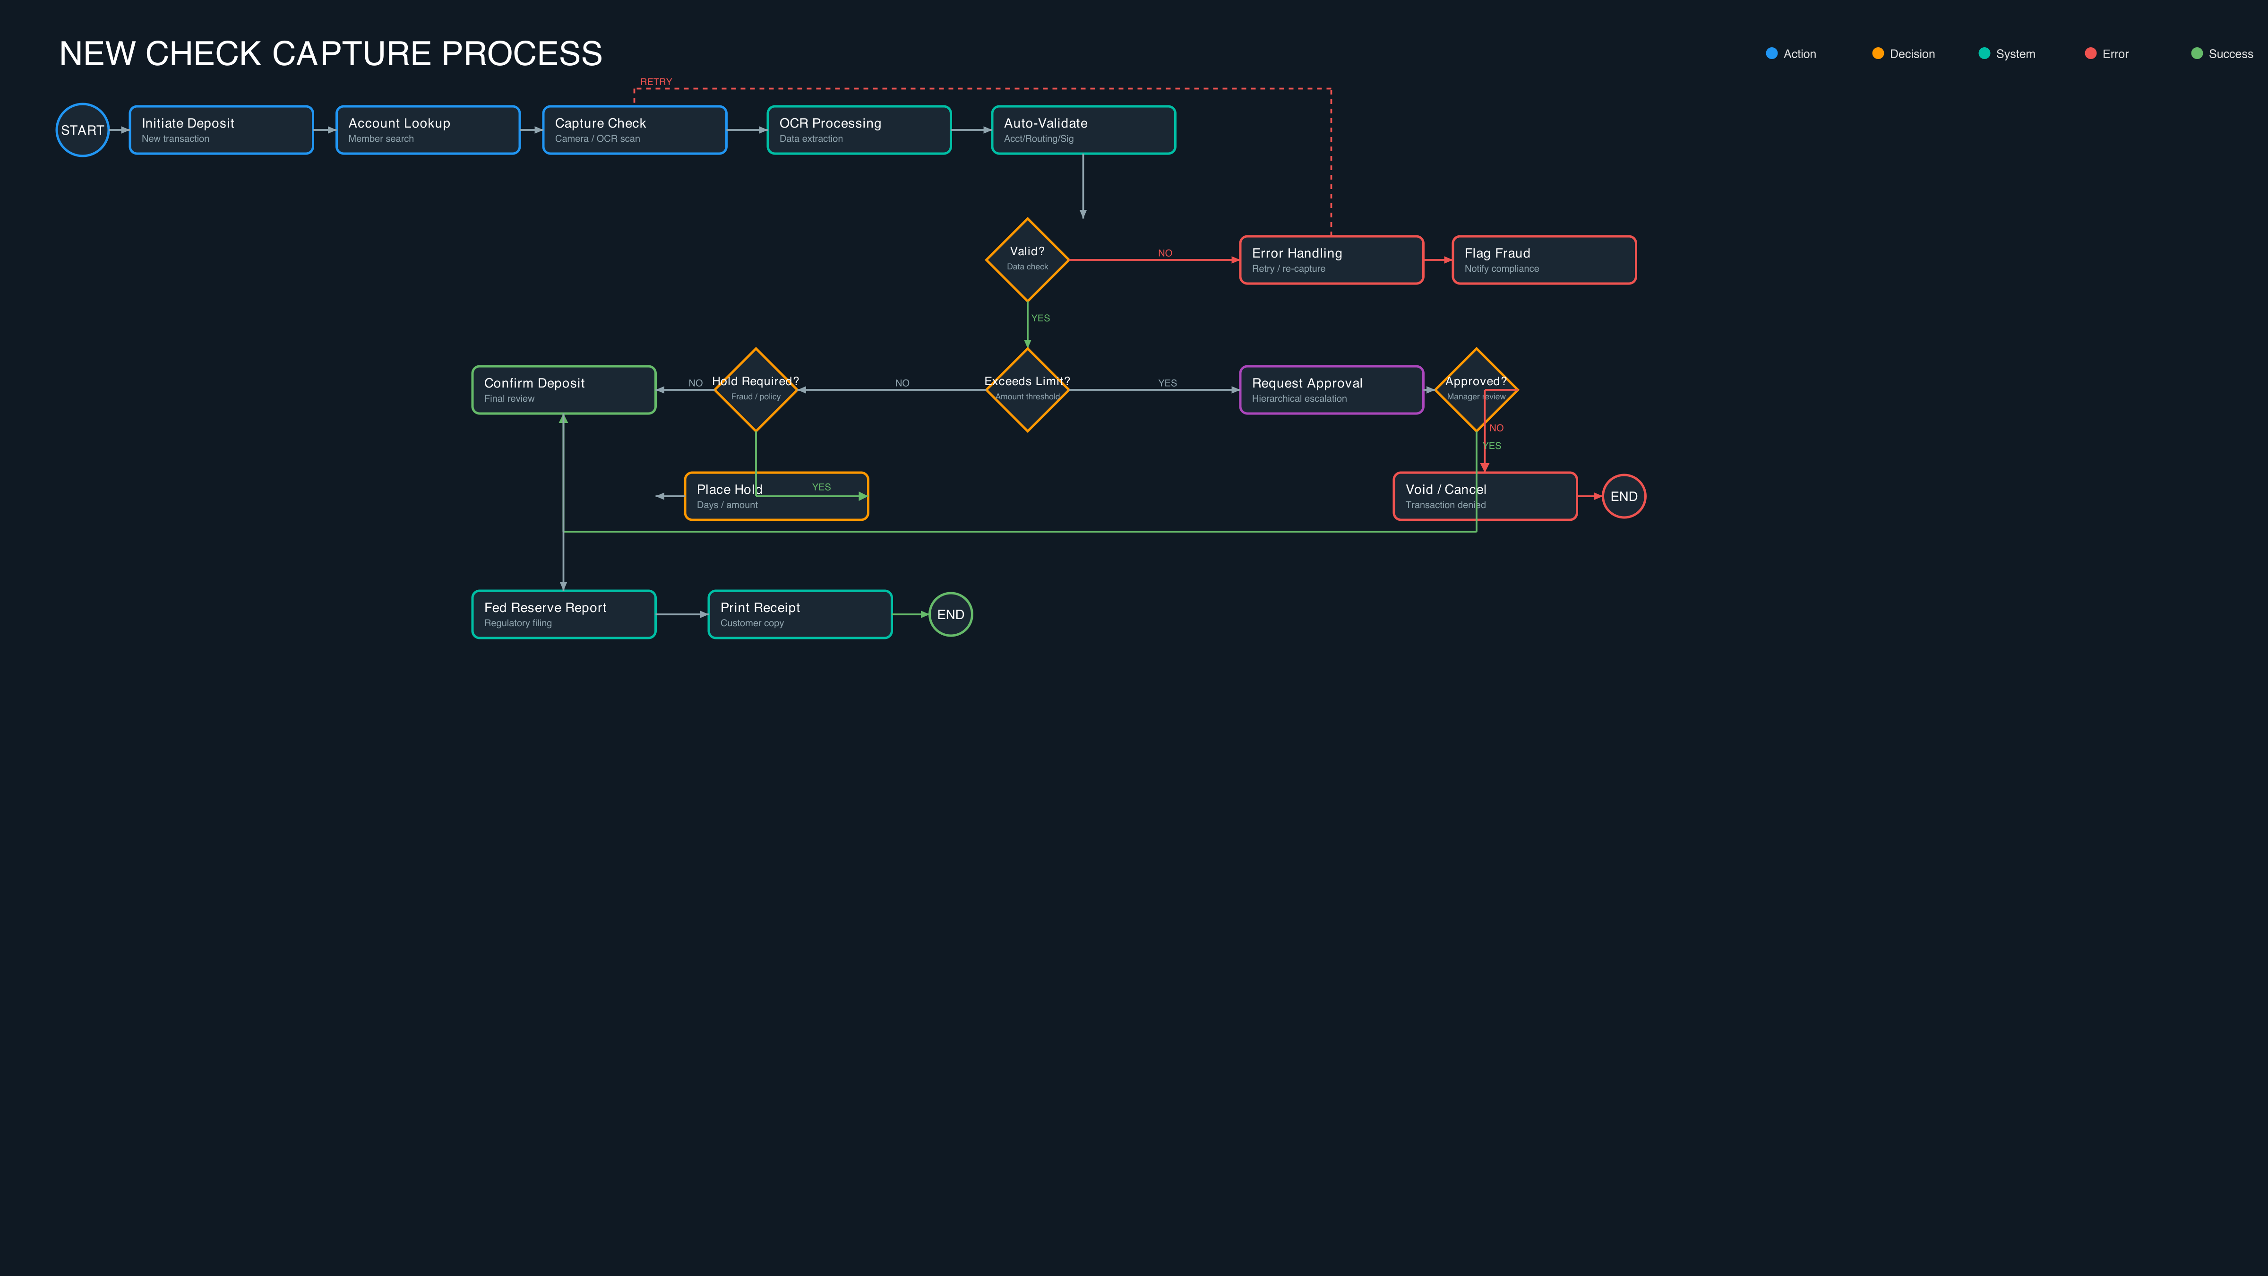Expand the Exceeds Limit? decision diamond
This screenshot has width=2268, height=1276.
click(x=1027, y=389)
